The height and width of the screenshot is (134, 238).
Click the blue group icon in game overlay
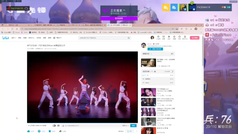click(174, 7)
